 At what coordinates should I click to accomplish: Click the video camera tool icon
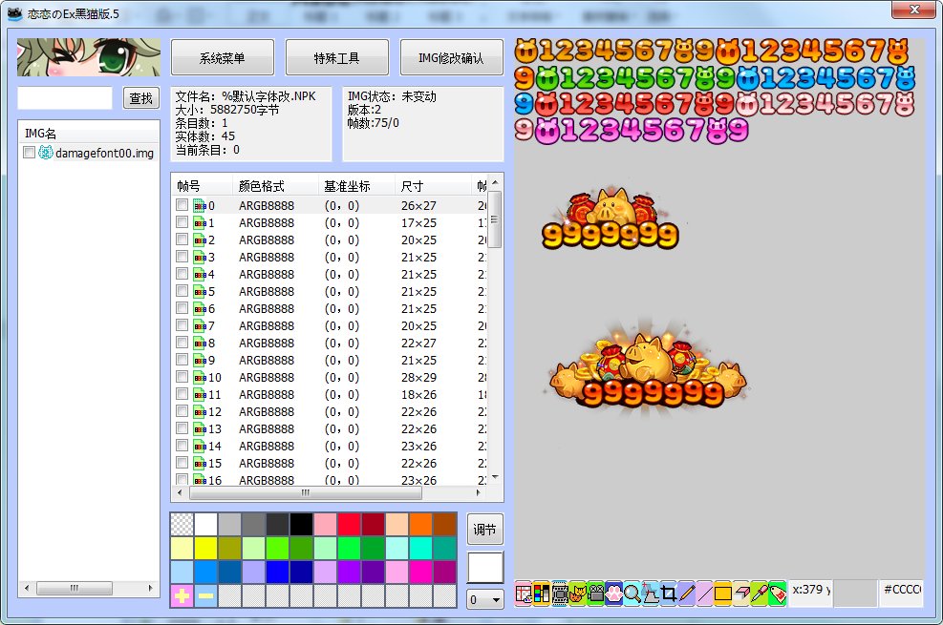click(596, 594)
